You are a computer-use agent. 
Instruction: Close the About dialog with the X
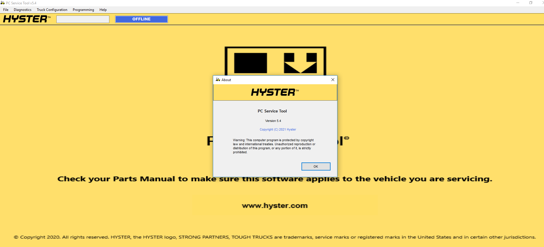333,80
